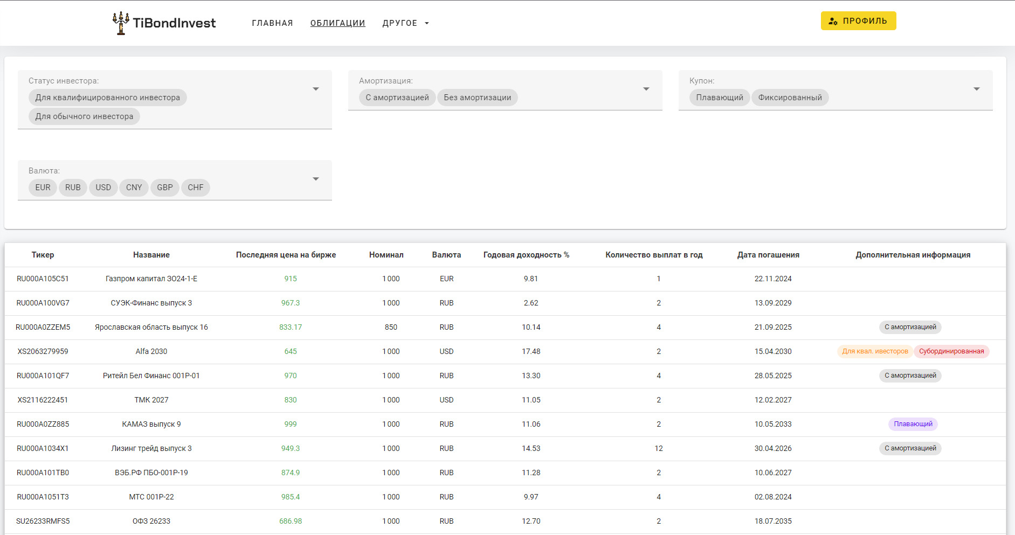Toggle chip Для обычного инвестора
Image resolution: width=1015 pixels, height=535 pixels.
coord(84,116)
